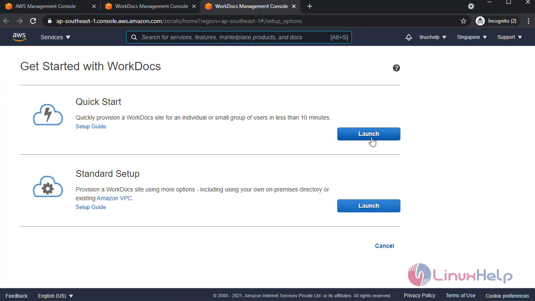Click the Feedback link in footer

click(17, 296)
